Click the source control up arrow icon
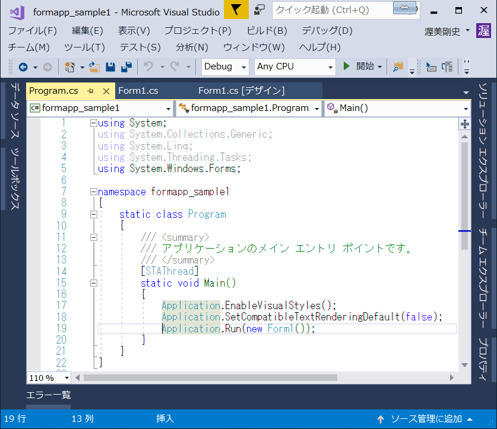The height and width of the screenshot is (429, 497). click(381, 419)
